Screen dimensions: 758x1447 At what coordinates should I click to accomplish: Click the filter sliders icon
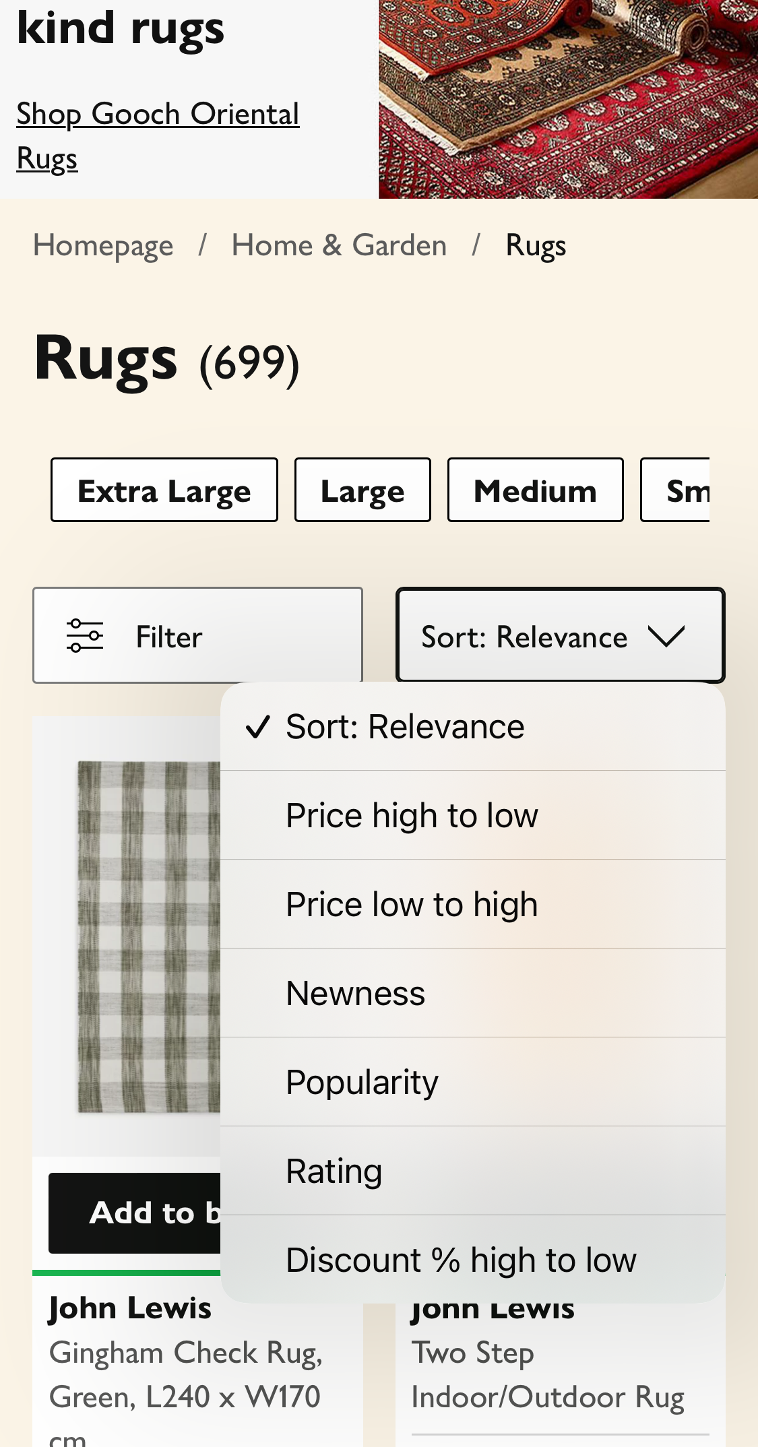coord(85,636)
